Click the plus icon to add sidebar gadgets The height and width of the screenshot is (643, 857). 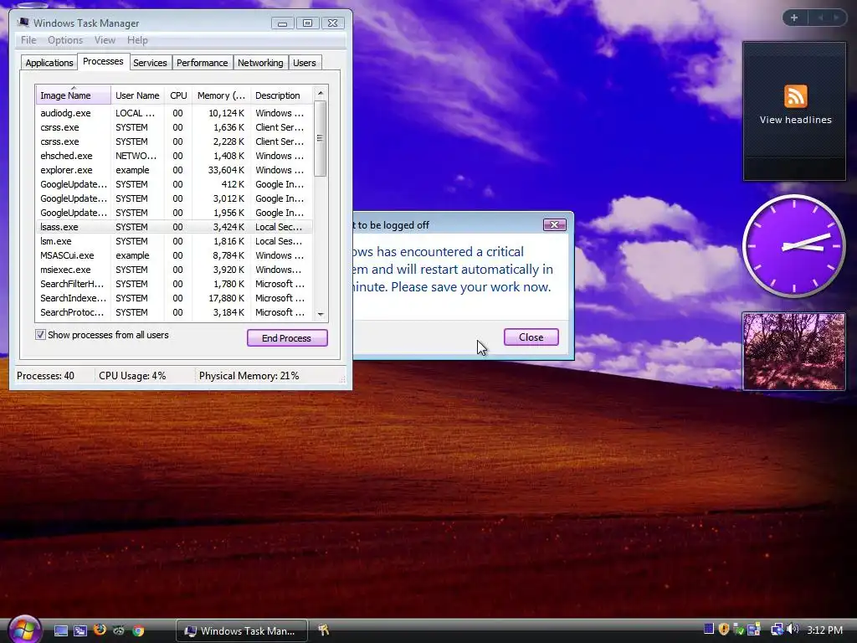point(794,18)
